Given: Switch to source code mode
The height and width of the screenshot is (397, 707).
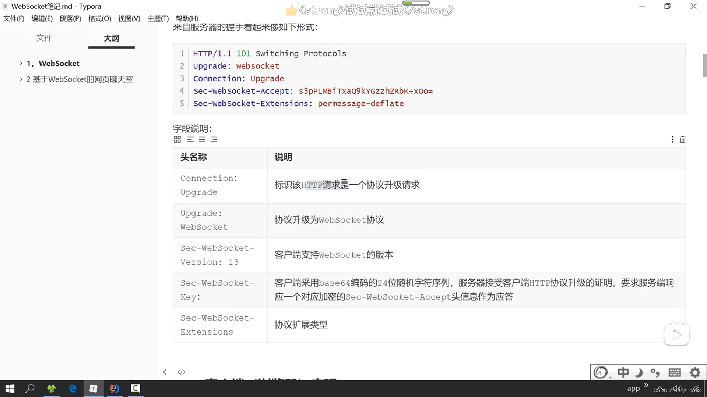Looking at the screenshot, I should click(181, 372).
